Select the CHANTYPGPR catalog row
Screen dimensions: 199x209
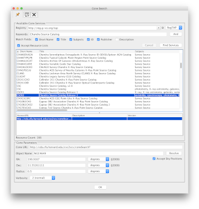(98, 58)
